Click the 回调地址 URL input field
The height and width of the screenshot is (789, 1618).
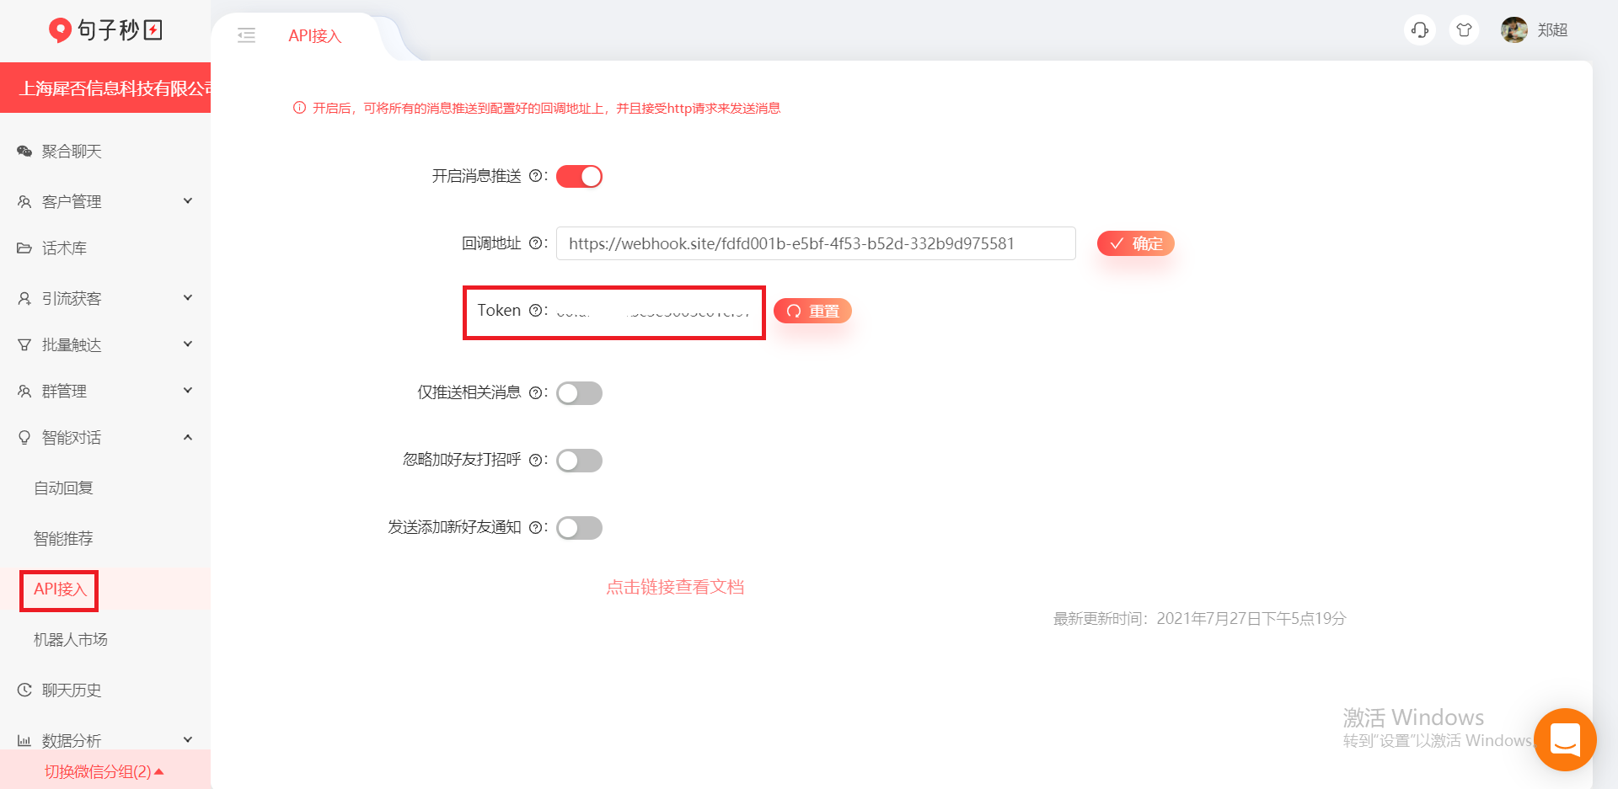(815, 243)
